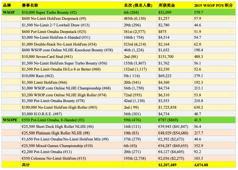The width and height of the screenshot is (238, 170).
Task: Click $1,500 Pot-Limit Omaha Bounty (#78)
Action: click(71, 101)
